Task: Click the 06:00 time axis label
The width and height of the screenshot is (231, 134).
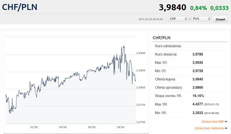Action: point(92,127)
